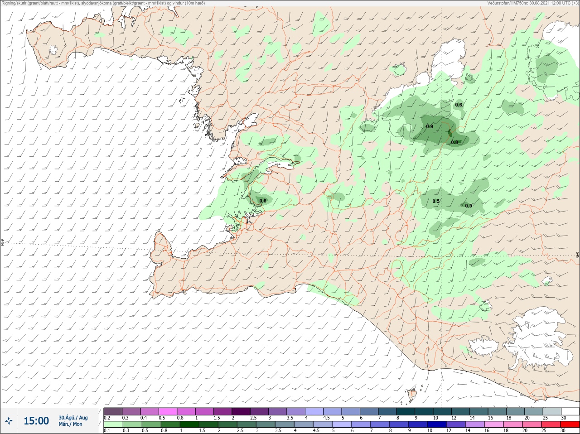Select the pale grey 25 swatch in upper legend
This screenshot has width=580, height=434.
click(552, 411)
